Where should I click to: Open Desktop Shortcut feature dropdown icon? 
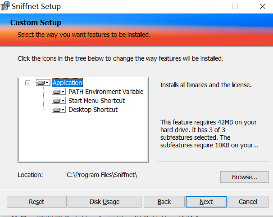[59, 110]
